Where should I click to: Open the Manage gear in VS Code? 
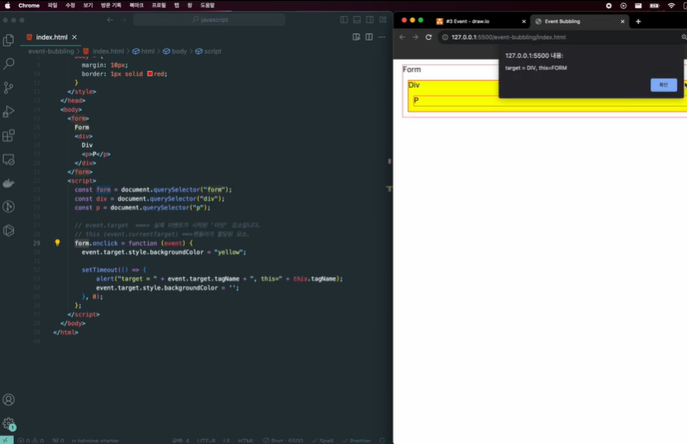click(8, 423)
